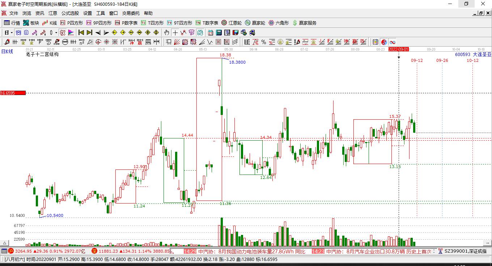Open the 六角形 hexagon tool
This screenshot has height=266, width=492.
pyautogui.click(x=279, y=23)
